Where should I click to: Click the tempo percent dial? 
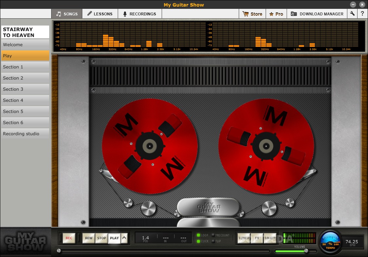tap(330, 242)
